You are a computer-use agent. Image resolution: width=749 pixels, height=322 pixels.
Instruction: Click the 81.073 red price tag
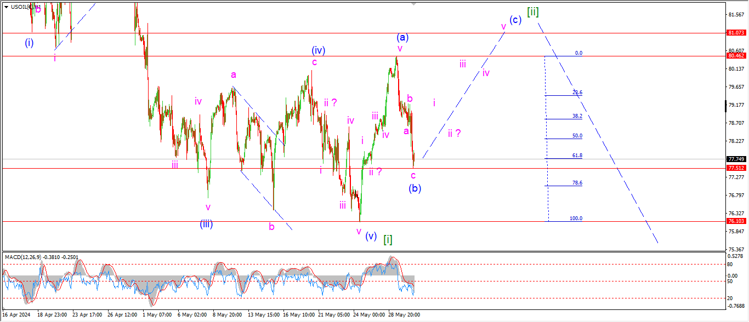pos(736,33)
